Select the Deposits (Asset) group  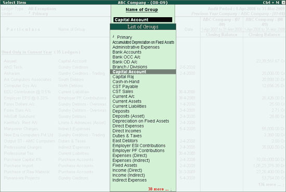[128, 116]
